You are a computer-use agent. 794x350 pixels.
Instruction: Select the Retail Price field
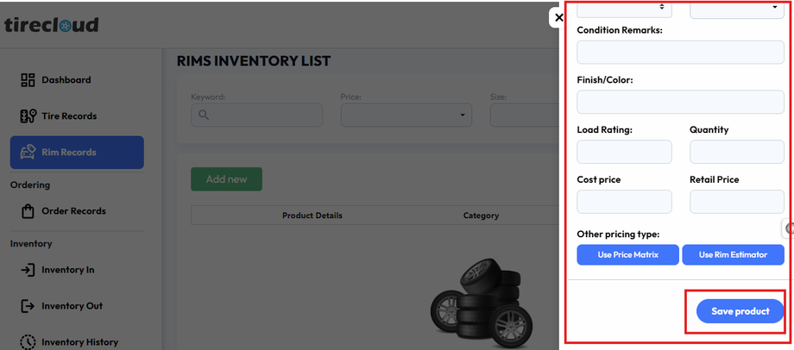coord(736,202)
